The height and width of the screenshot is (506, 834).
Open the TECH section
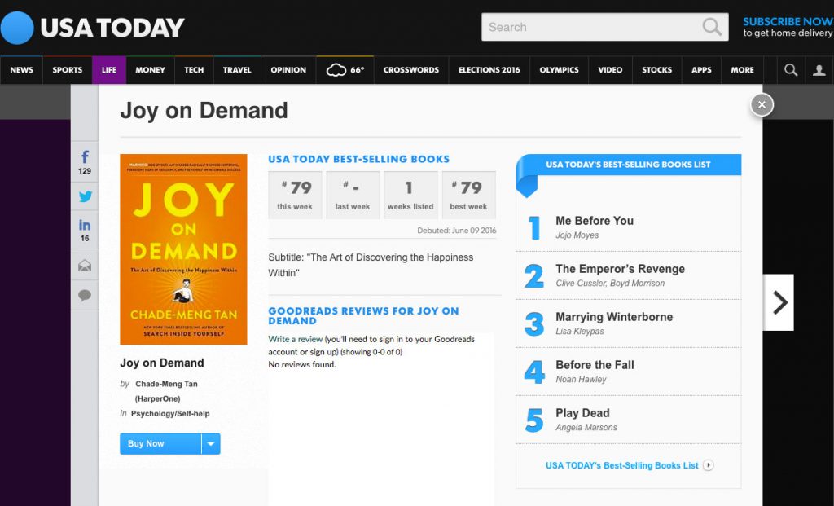point(194,70)
